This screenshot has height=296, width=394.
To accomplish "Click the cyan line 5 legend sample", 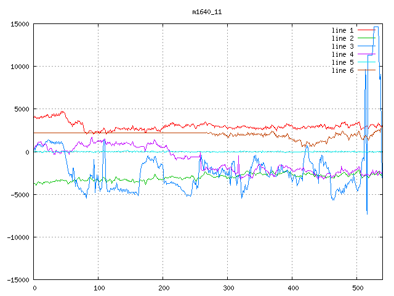I will (x=366, y=62).
